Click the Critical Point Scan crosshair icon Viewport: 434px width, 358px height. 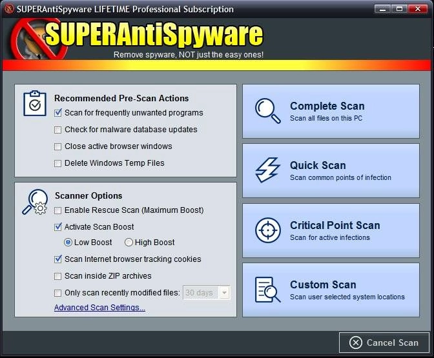click(x=268, y=230)
